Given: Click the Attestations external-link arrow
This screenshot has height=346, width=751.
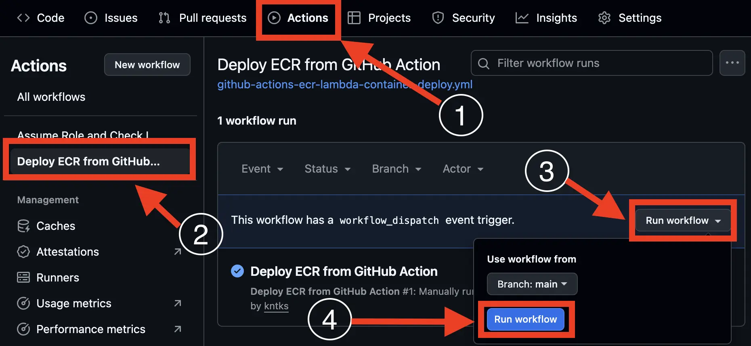Looking at the screenshot, I should point(178,252).
